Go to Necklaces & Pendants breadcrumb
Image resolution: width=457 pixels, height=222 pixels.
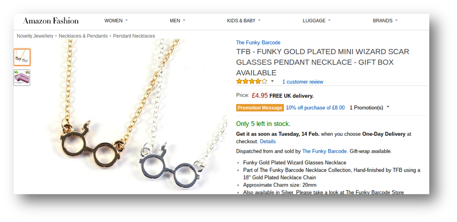click(83, 36)
